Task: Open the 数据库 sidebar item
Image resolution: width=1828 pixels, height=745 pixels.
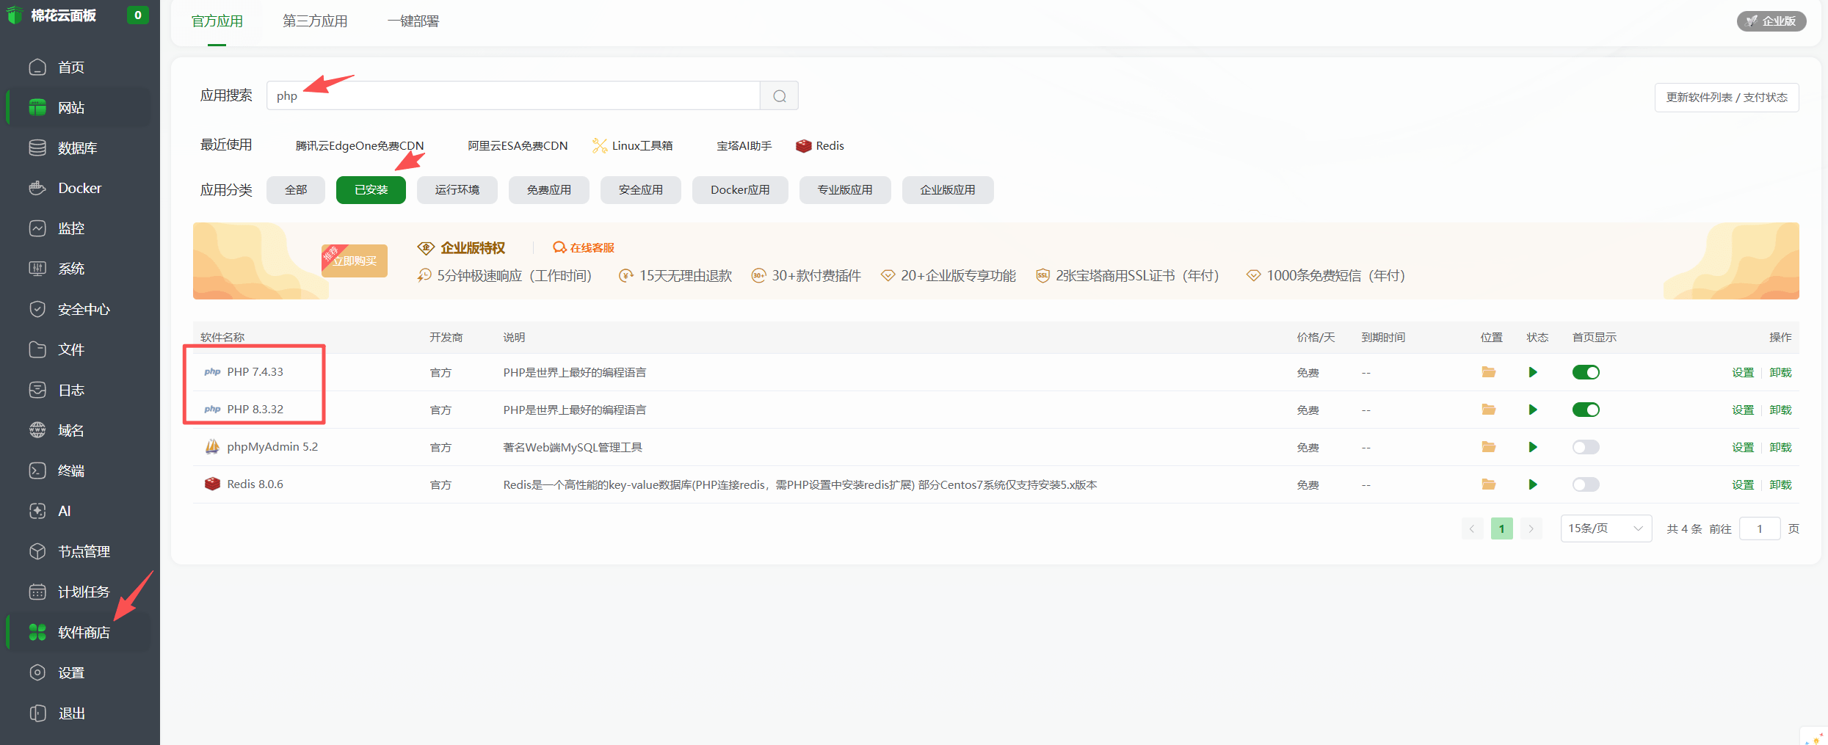Action: tap(79, 148)
